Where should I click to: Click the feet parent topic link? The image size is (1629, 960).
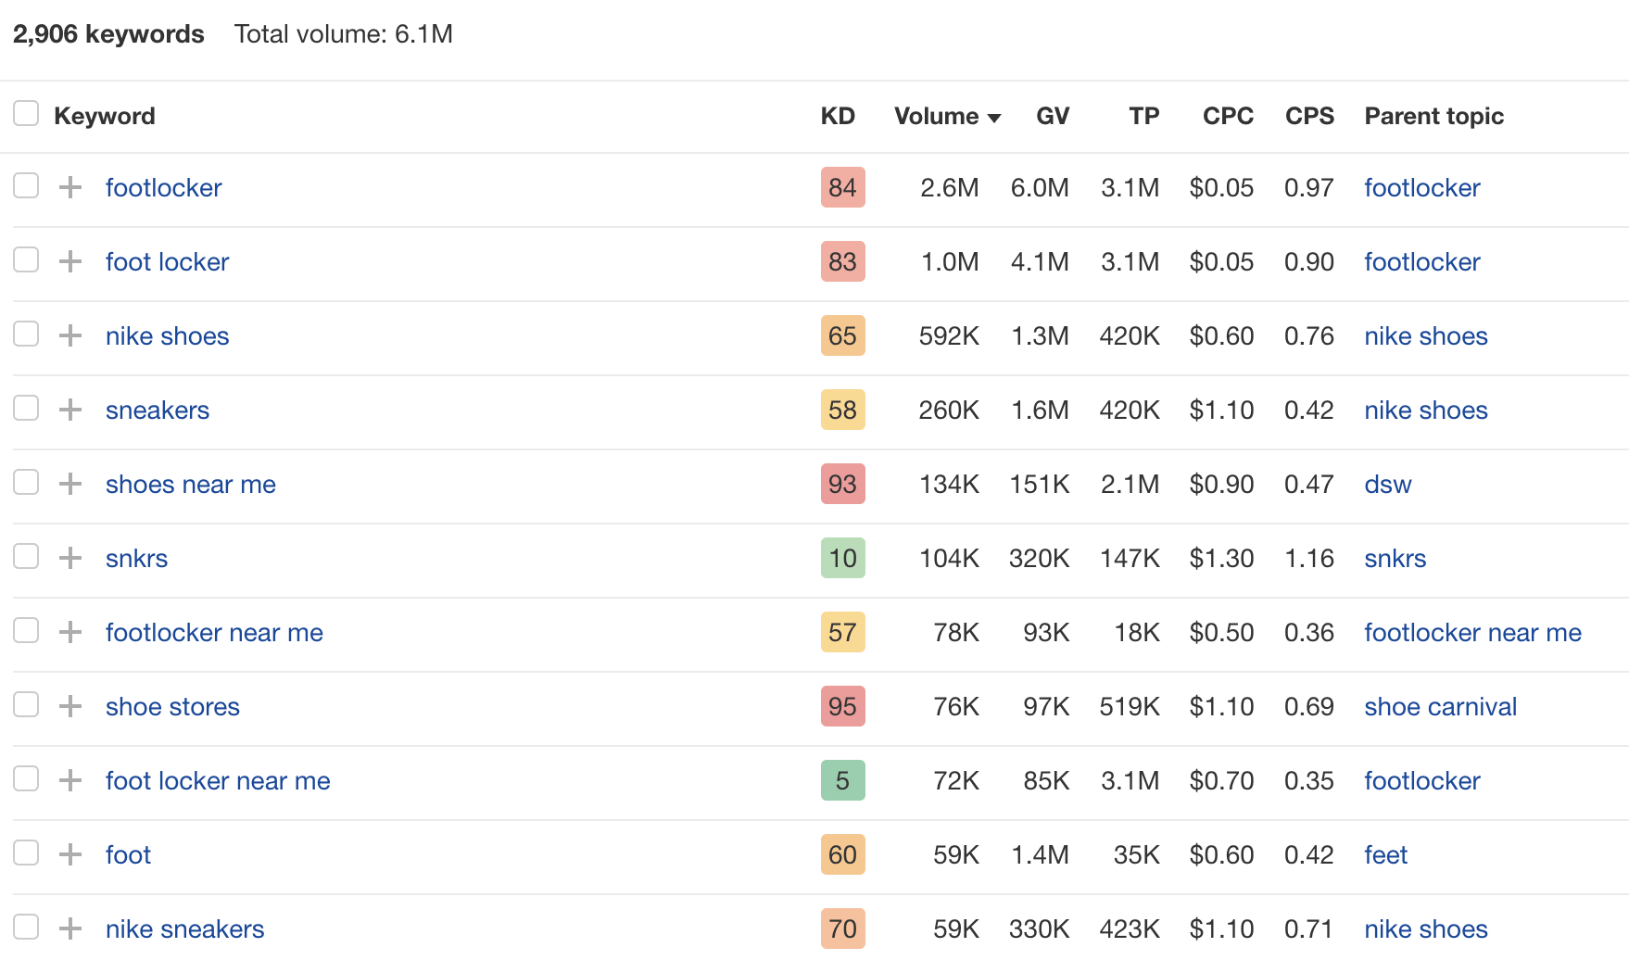pos(1385,854)
